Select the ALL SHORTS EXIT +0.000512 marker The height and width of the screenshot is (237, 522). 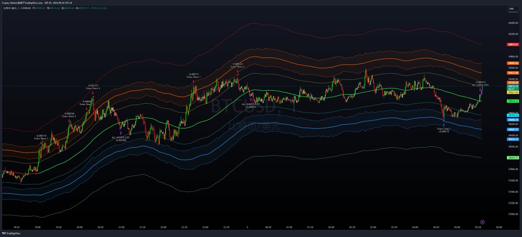tap(251, 104)
